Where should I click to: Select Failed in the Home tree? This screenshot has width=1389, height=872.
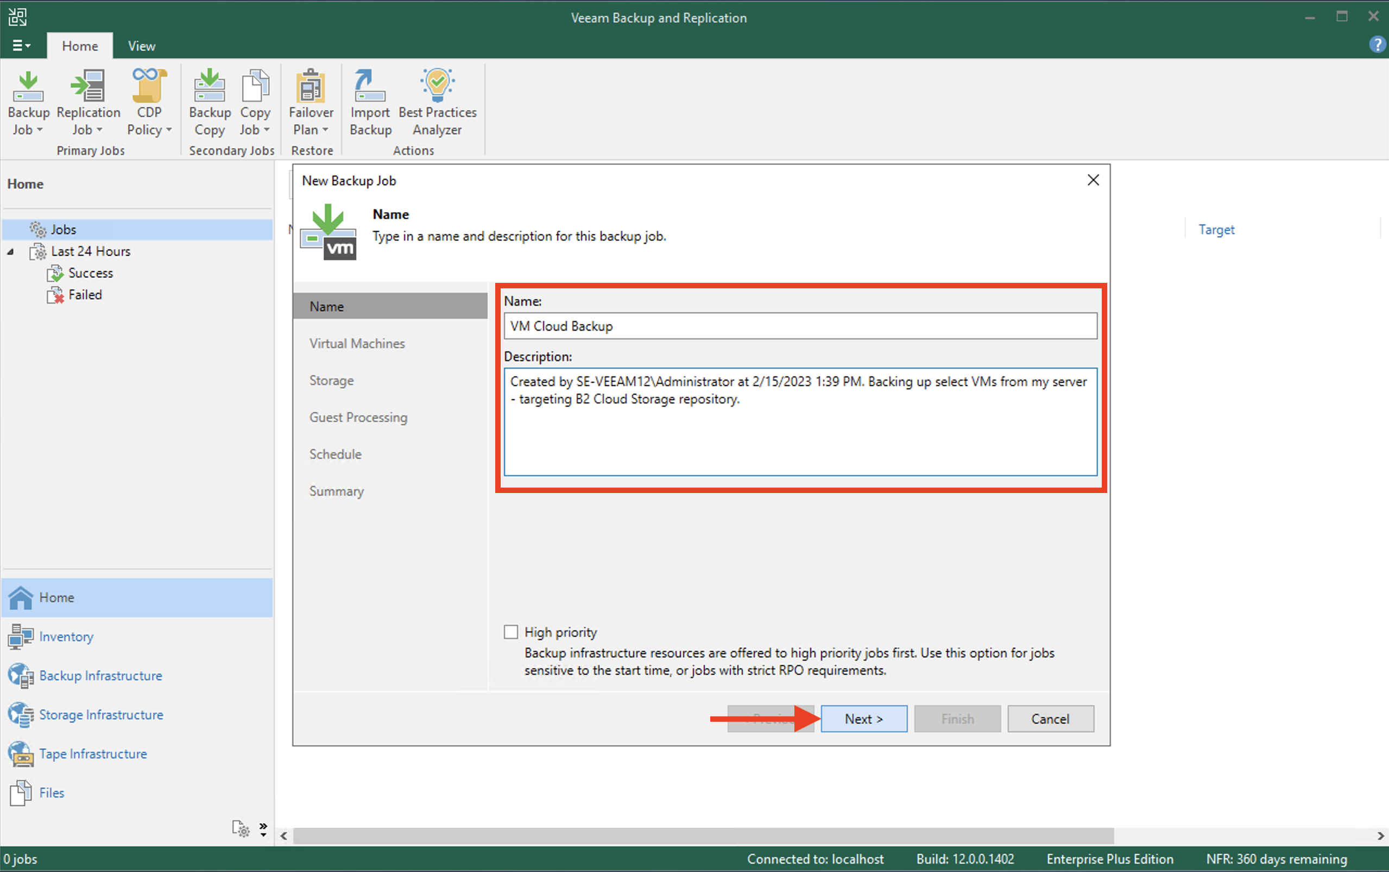coord(85,295)
